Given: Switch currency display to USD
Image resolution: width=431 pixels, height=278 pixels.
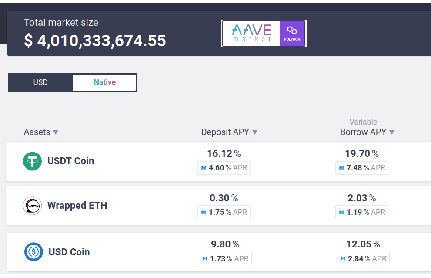Looking at the screenshot, I should [x=40, y=82].
